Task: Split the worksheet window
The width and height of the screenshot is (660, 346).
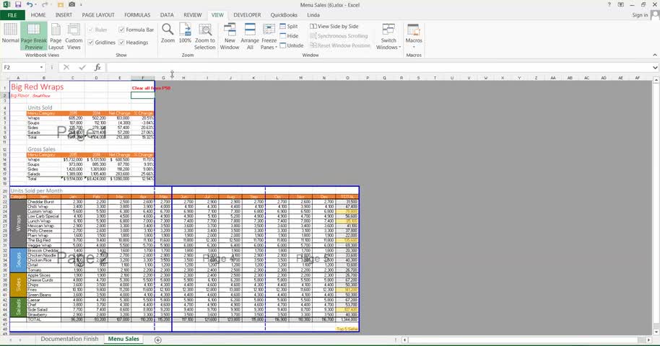Action: [289, 26]
